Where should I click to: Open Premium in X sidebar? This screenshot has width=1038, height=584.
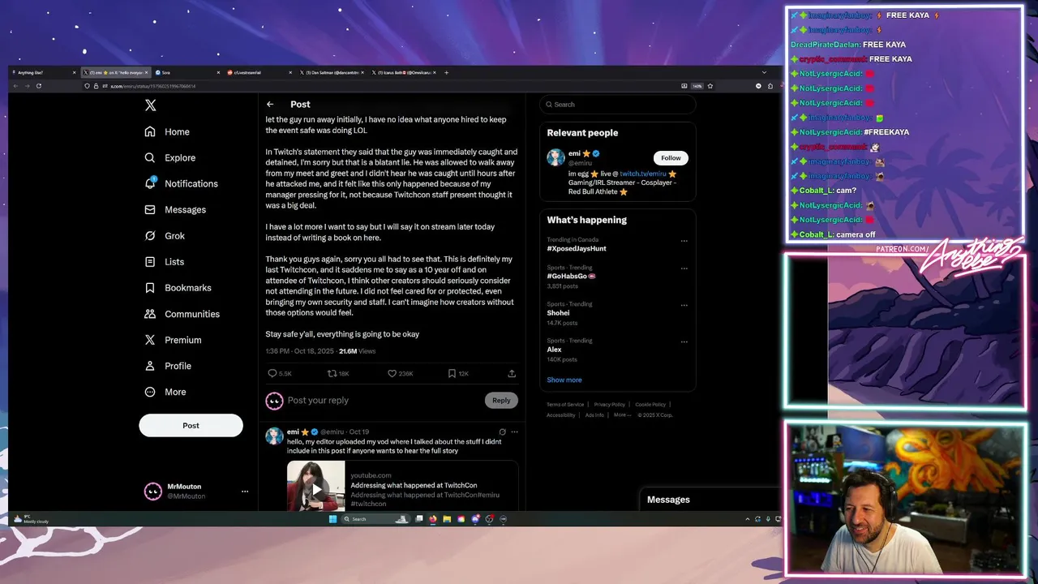(x=173, y=339)
